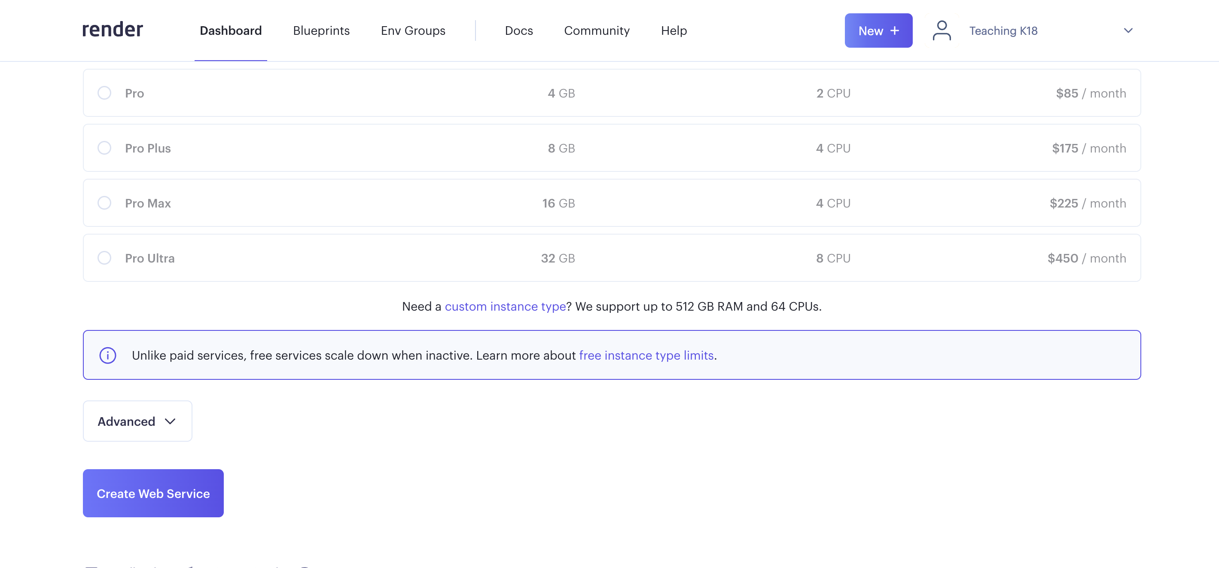1219x568 pixels.
Task: Open the Env Groups tab
Action: click(413, 31)
